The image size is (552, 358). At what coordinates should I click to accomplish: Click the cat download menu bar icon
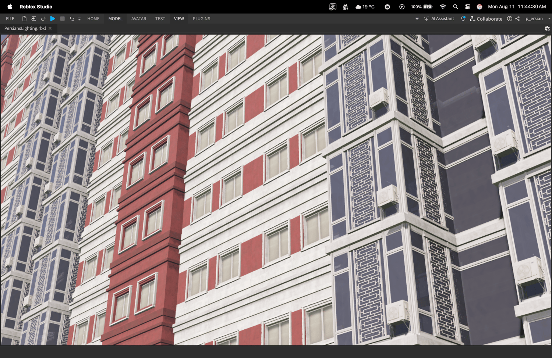(346, 7)
